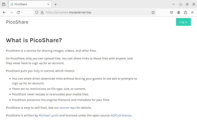Reload the current page

click(x=18, y=12)
